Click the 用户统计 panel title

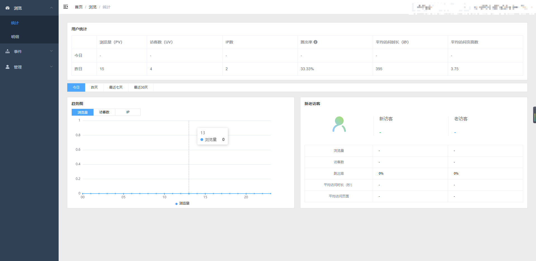[79, 29]
